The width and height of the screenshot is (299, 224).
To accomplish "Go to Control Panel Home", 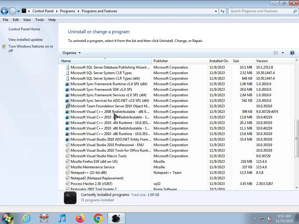I will [24, 29].
